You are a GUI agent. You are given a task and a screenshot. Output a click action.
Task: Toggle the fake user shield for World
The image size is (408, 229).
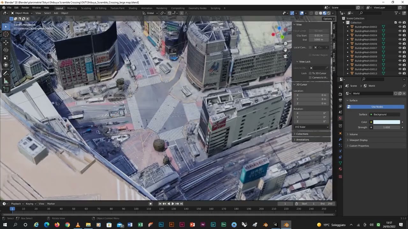click(396, 94)
